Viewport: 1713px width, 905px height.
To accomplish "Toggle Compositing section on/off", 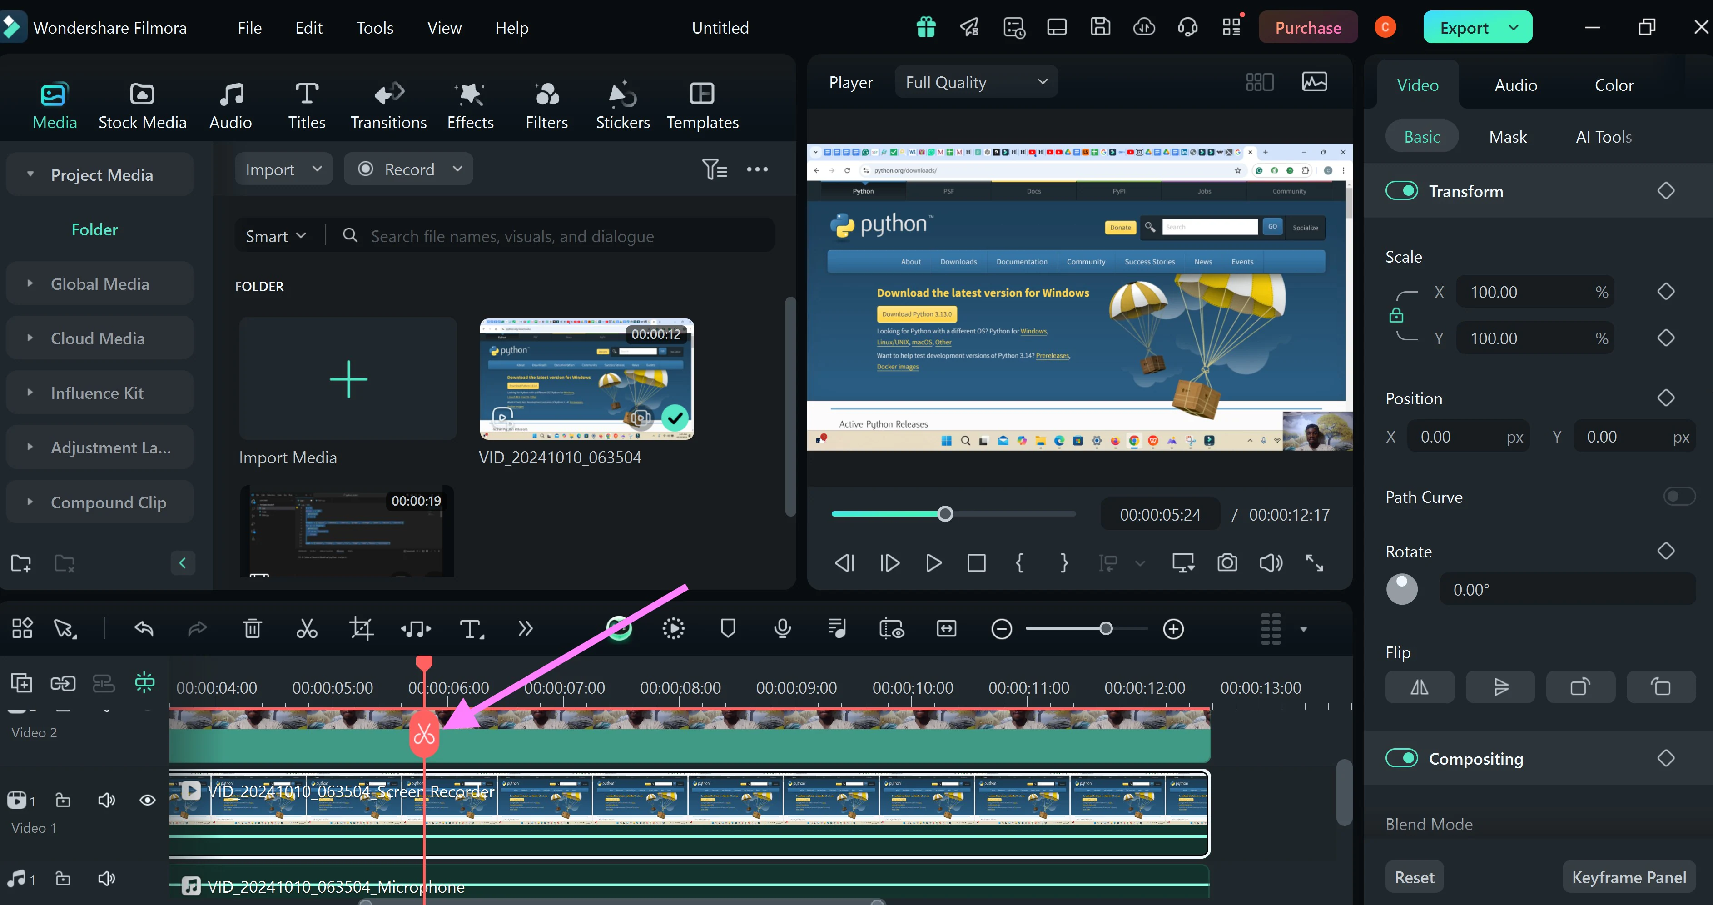I will [x=1403, y=759].
